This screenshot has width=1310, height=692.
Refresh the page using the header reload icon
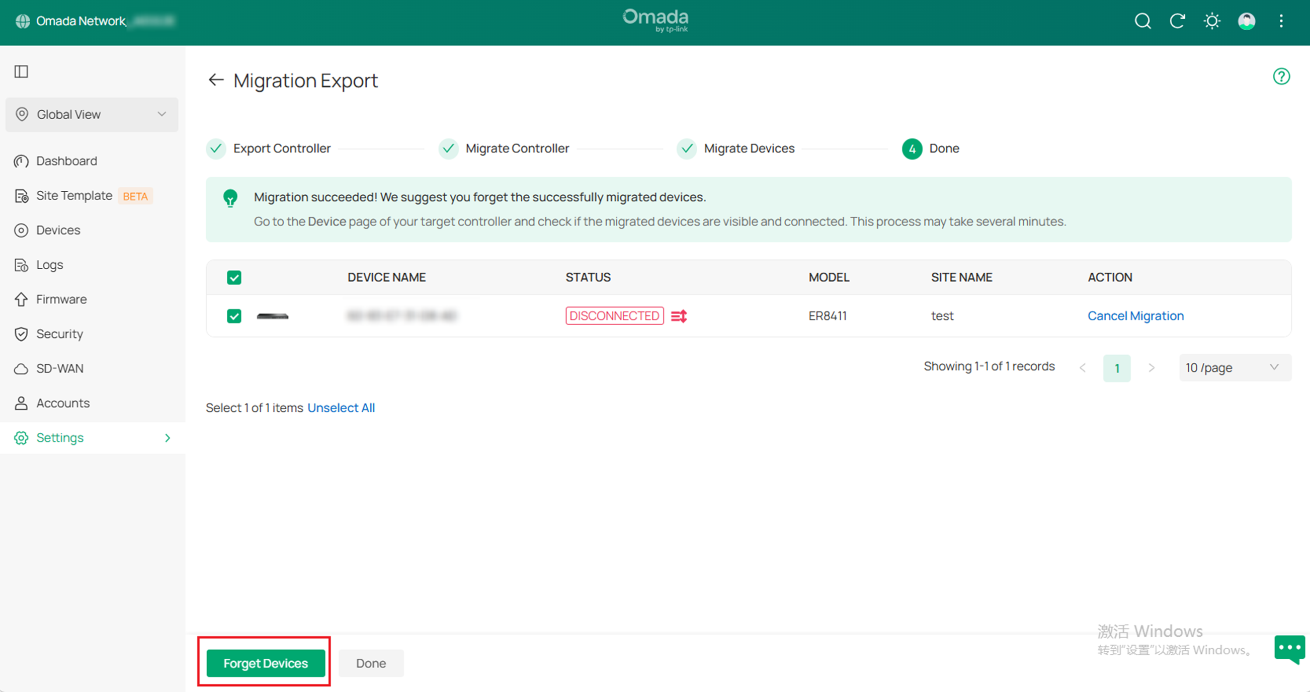[1177, 21]
